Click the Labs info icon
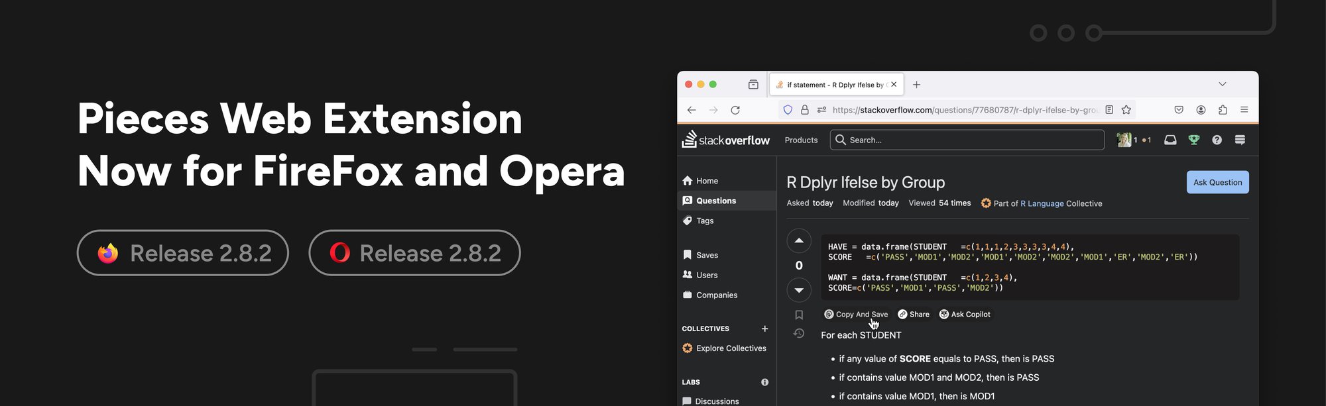 click(764, 382)
